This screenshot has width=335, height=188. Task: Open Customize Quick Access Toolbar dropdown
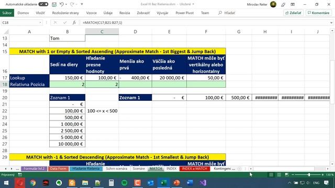tap(82, 4)
